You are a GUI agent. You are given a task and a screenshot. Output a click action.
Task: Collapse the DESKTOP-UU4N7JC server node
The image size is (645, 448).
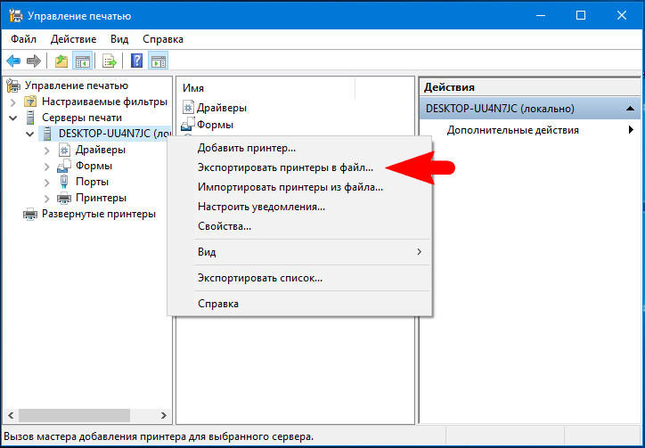[x=29, y=134]
